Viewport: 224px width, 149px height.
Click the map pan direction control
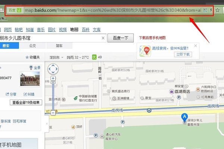tap(53, 69)
